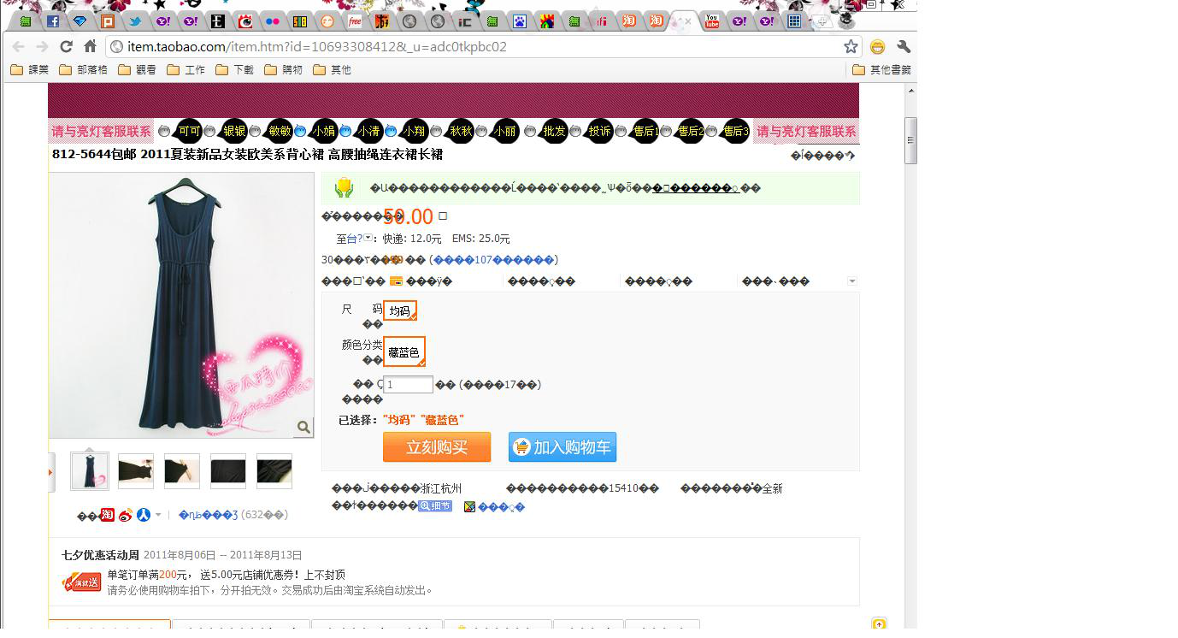
Task: Select the second product thumbnail
Action: (136, 471)
